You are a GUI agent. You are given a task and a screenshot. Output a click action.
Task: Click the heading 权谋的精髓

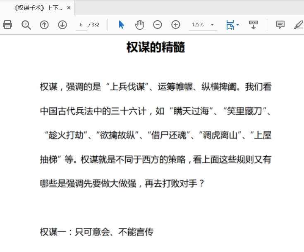click(156, 47)
